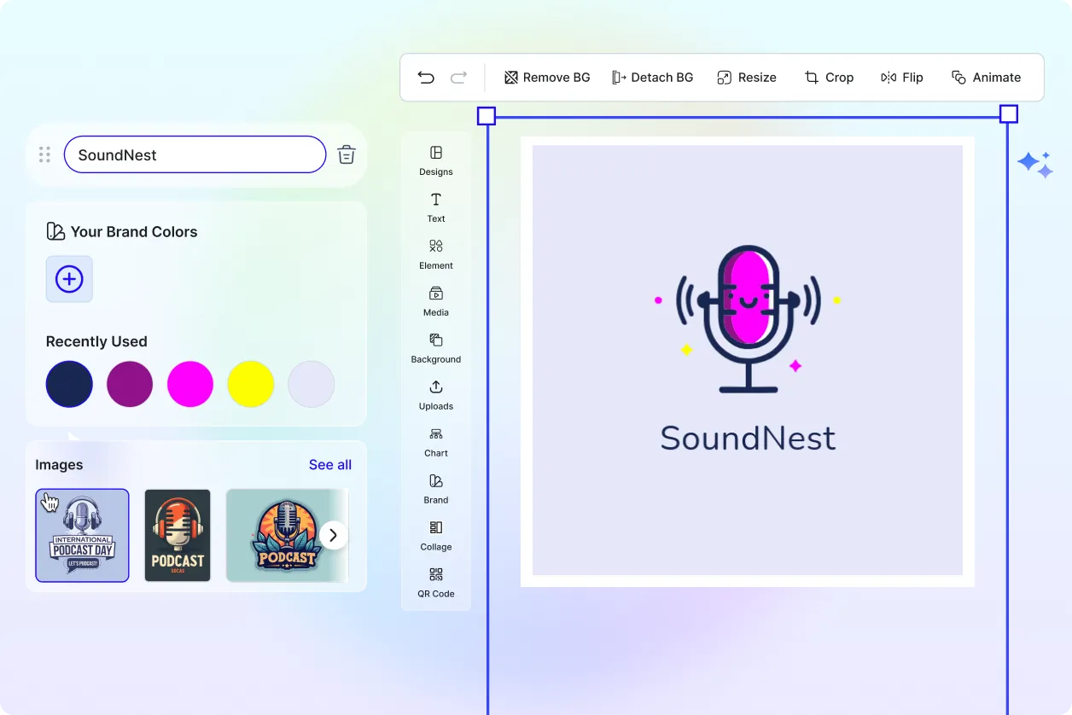
Task: Open the QR Code tool
Action: [436, 582]
